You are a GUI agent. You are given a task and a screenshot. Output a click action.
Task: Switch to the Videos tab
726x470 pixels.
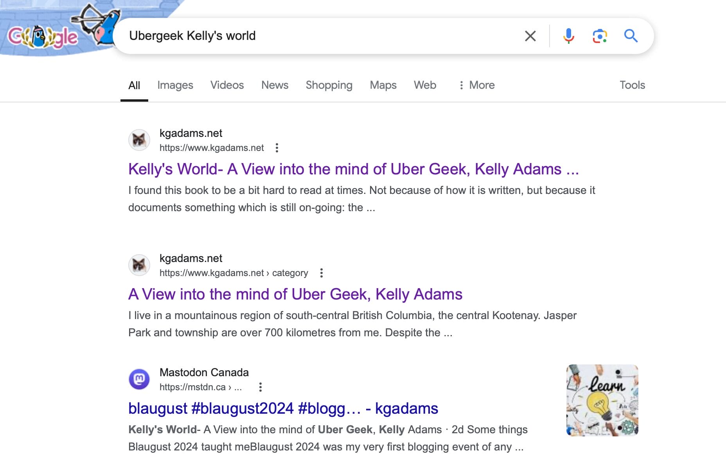[x=227, y=85]
